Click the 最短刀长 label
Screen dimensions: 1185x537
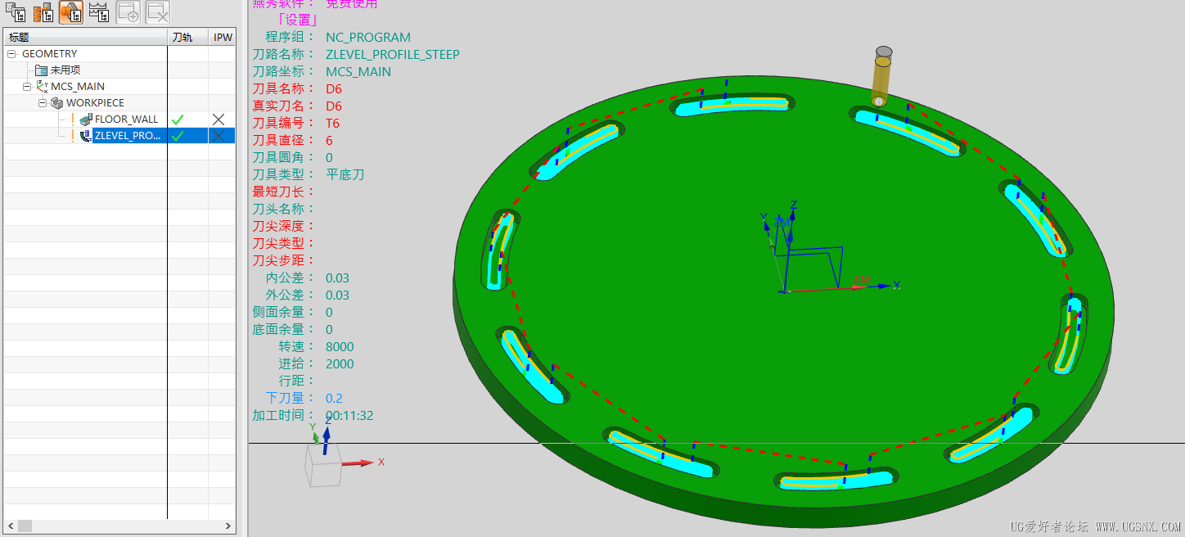point(282,192)
